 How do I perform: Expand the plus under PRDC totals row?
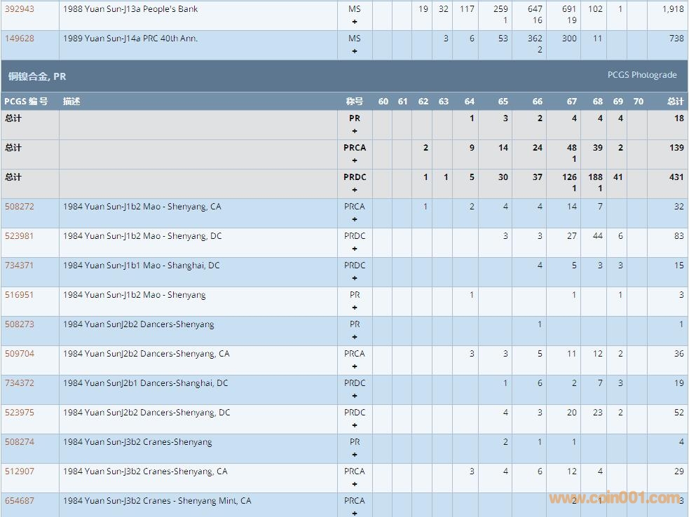pos(355,190)
